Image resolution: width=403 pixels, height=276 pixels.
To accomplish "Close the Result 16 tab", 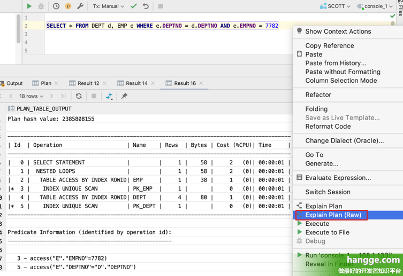I will 201,83.
